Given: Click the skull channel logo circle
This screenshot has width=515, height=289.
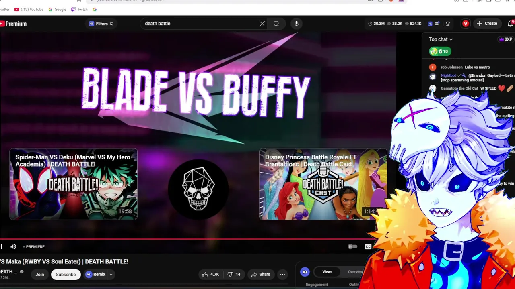Looking at the screenshot, I should click(x=198, y=189).
